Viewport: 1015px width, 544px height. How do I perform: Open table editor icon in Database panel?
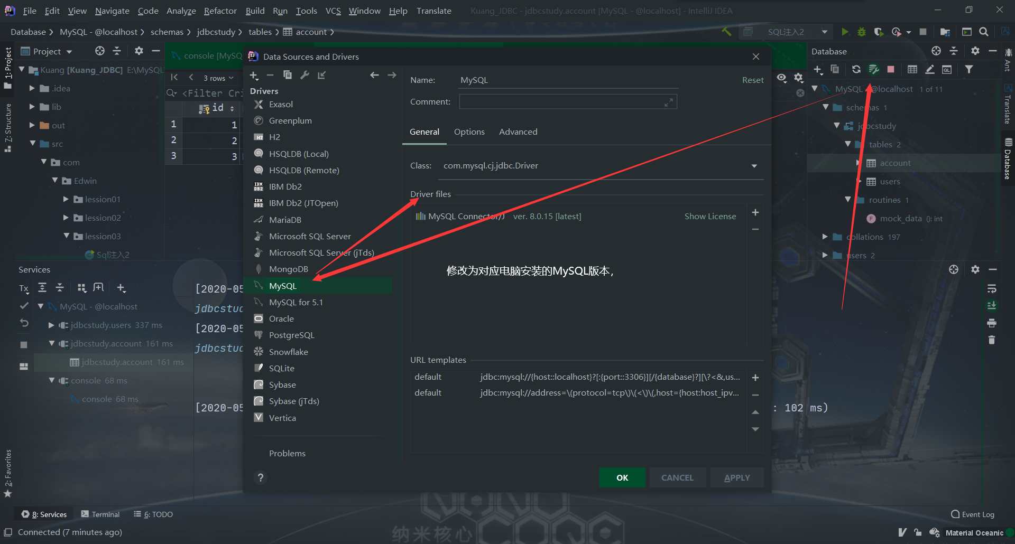912,69
